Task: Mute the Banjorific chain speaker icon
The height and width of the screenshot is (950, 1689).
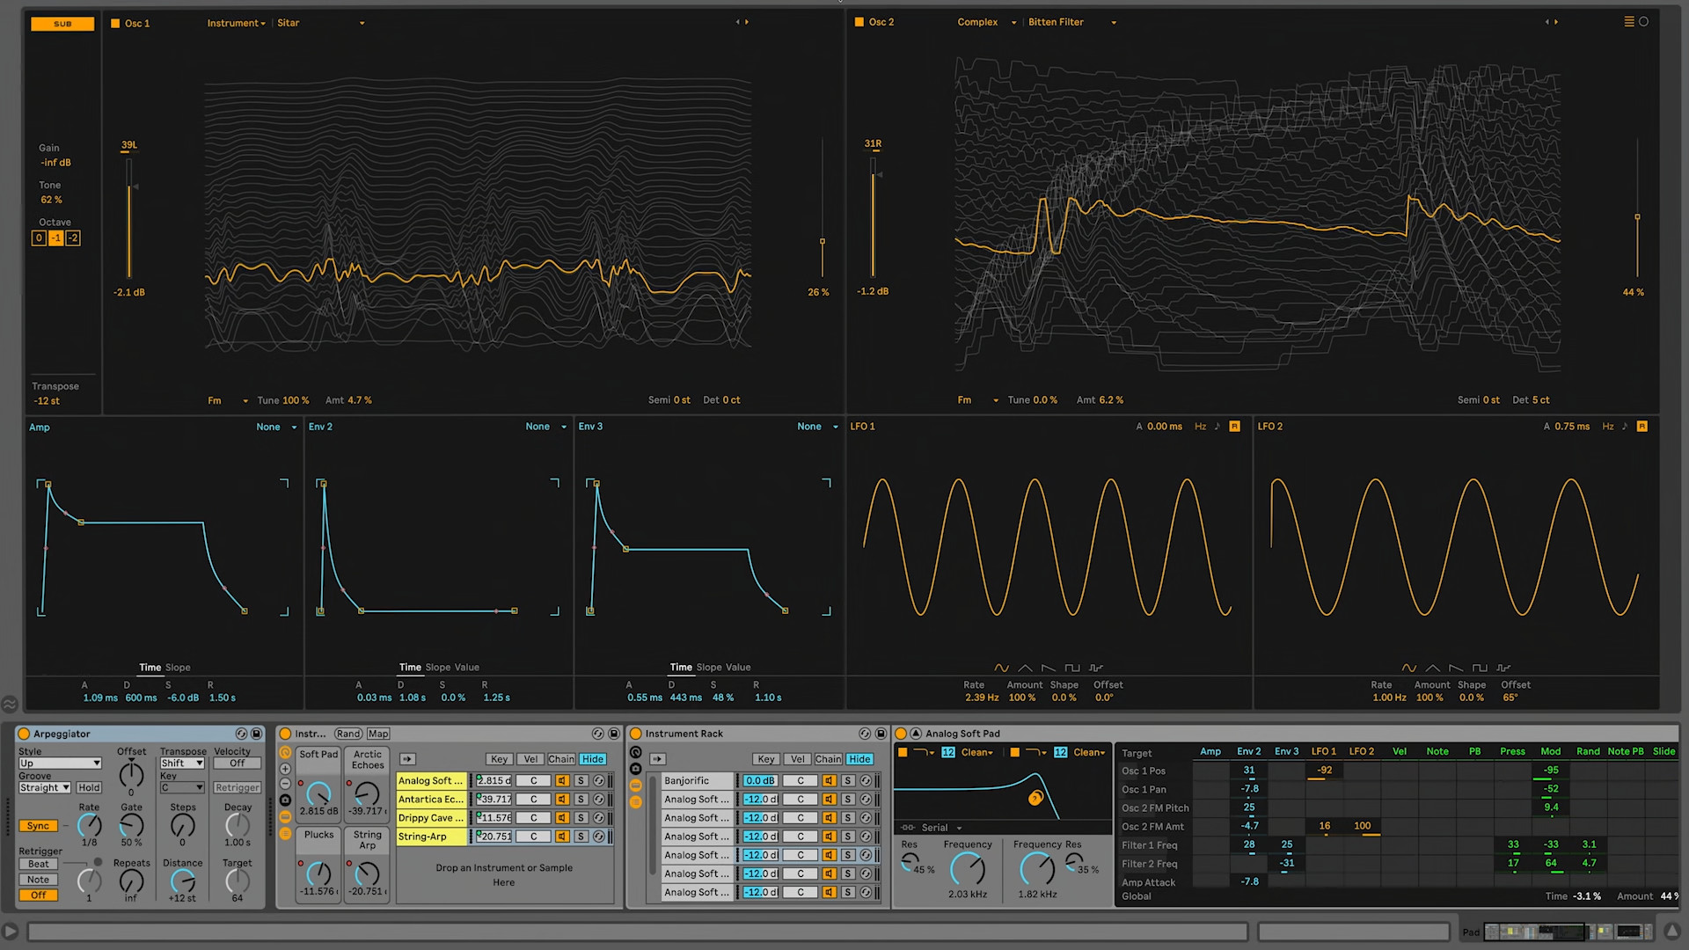Action: 830,781
